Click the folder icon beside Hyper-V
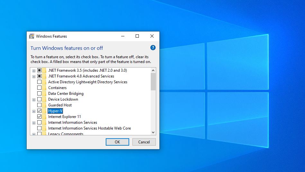305x172 pixels. 44,111
